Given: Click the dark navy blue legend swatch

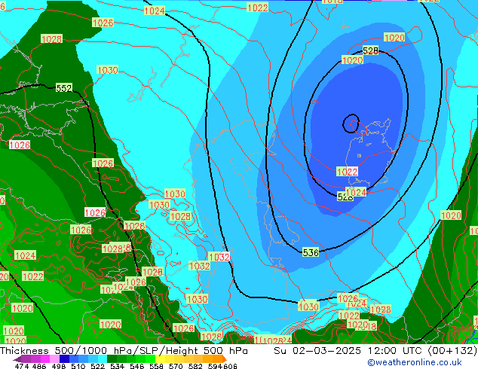Looking at the screenshot, I should pyautogui.click(x=64, y=358).
